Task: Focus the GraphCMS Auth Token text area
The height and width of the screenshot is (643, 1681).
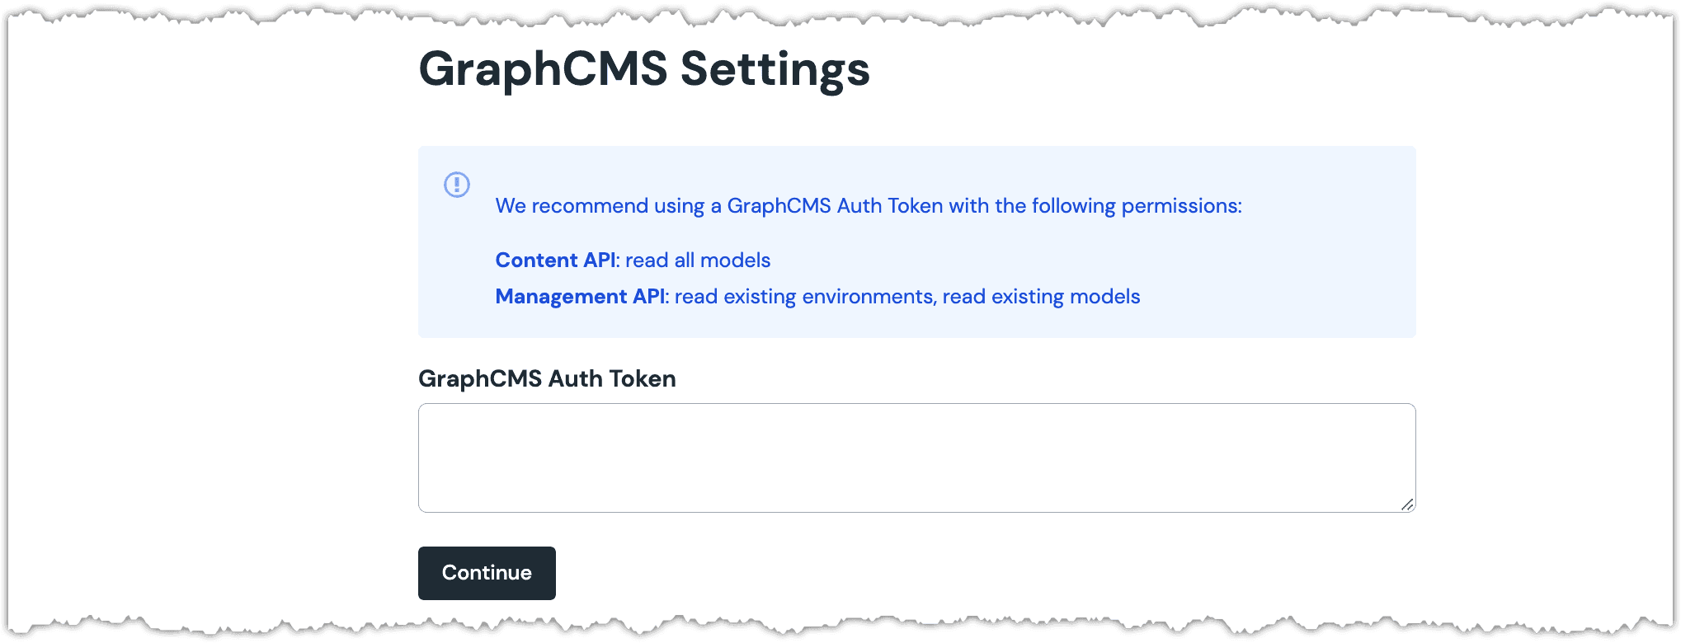Action: pos(916,458)
